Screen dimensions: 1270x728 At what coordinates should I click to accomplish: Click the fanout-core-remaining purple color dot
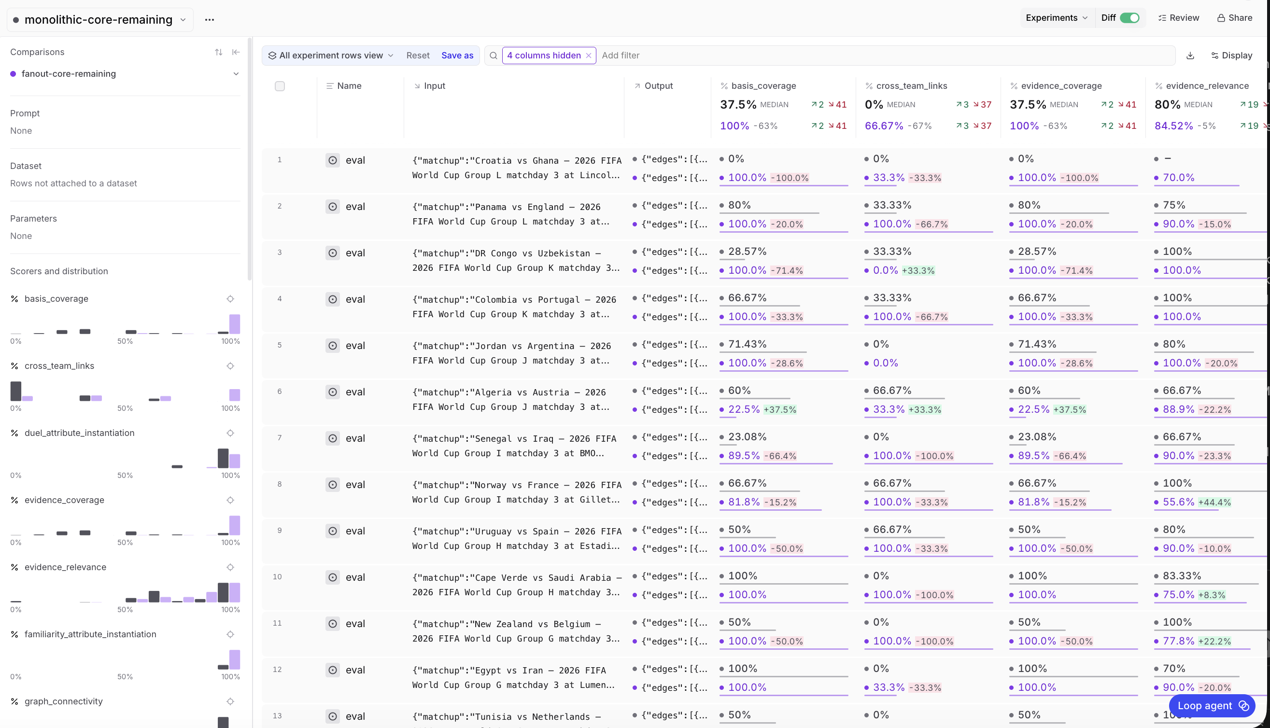tap(13, 74)
